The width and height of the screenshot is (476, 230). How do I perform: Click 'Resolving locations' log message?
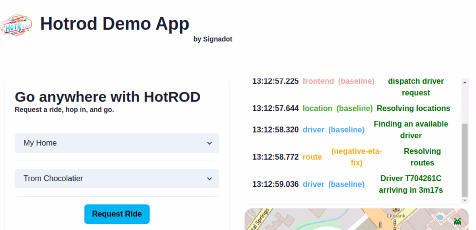(x=413, y=108)
